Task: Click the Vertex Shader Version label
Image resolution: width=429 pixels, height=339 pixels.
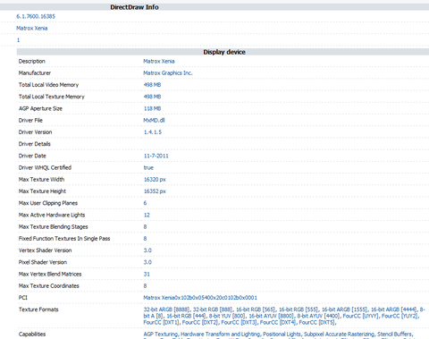Action: pos(45,250)
